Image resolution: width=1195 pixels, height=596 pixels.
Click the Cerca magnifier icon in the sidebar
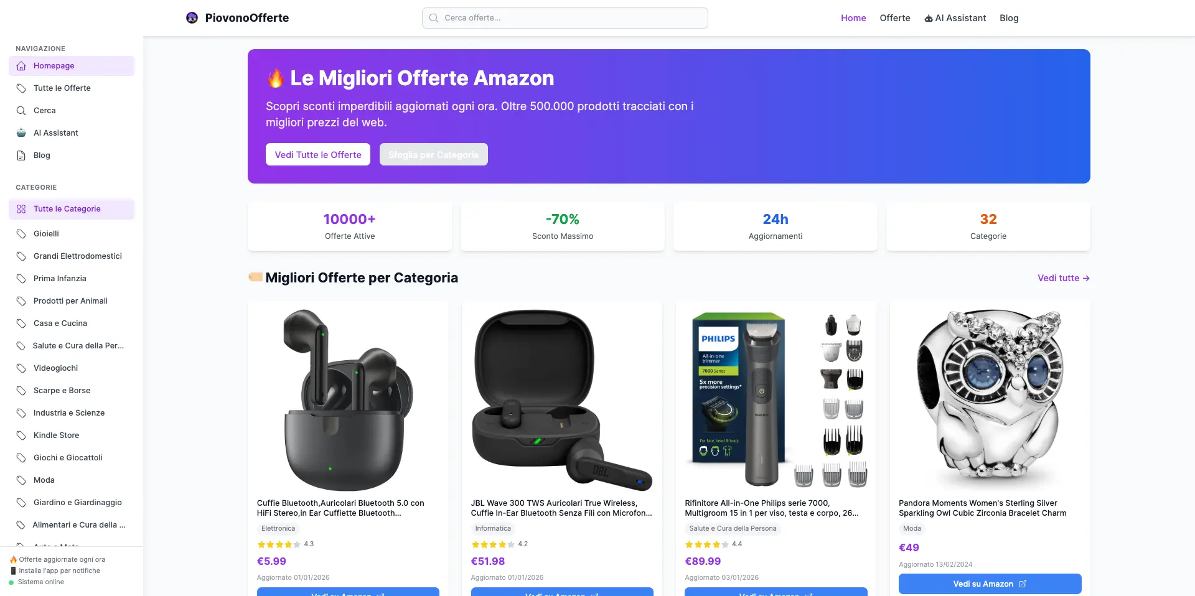click(21, 111)
